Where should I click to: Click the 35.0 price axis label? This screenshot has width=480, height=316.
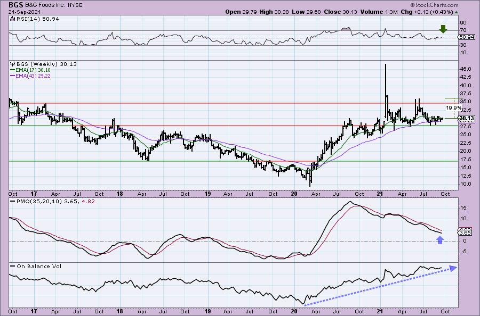pos(465,102)
